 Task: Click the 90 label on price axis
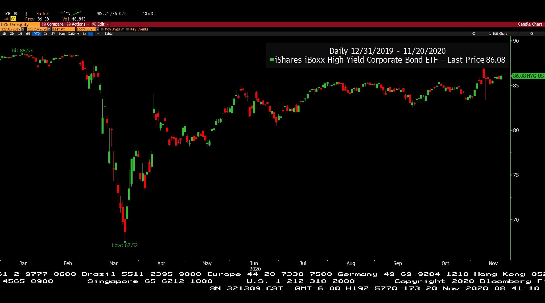coord(516,41)
